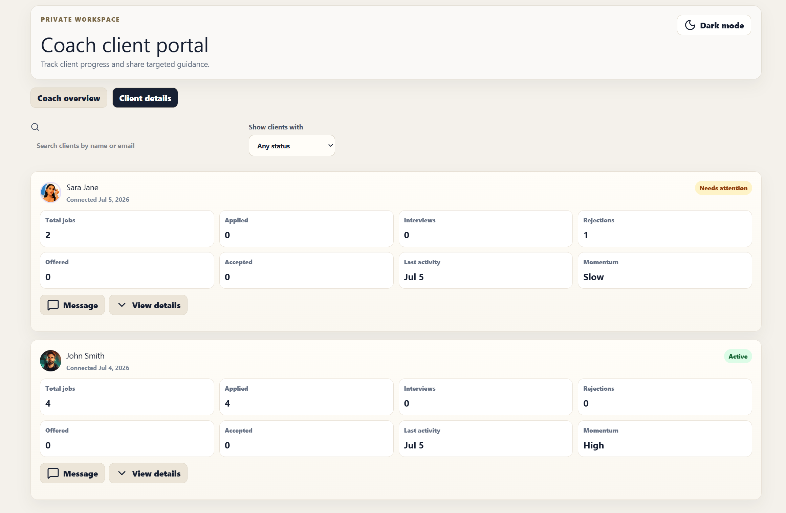Image resolution: width=786 pixels, height=513 pixels.
Task: Click chevron icon in Sara Jane's View details
Action: (x=122, y=305)
